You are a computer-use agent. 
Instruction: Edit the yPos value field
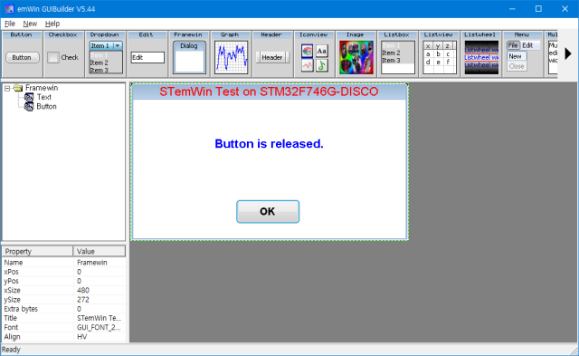(x=100, y=281)
